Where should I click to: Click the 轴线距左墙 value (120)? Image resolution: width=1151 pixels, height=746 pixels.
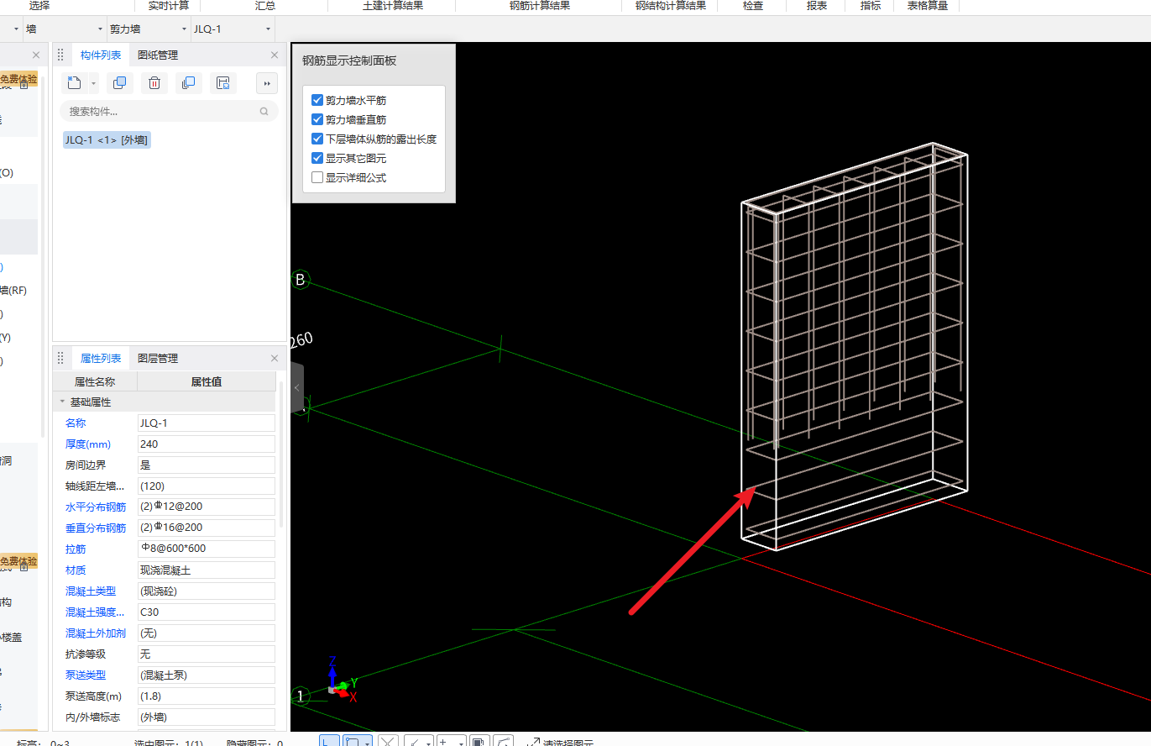tap(207, 486)
